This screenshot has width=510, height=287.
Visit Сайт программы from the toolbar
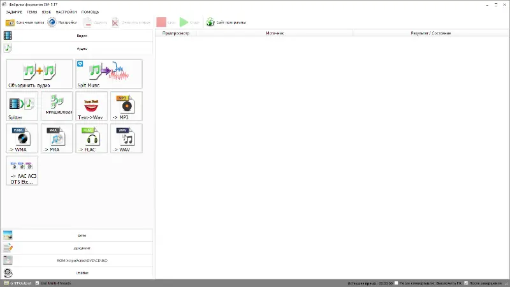point(226,22)
